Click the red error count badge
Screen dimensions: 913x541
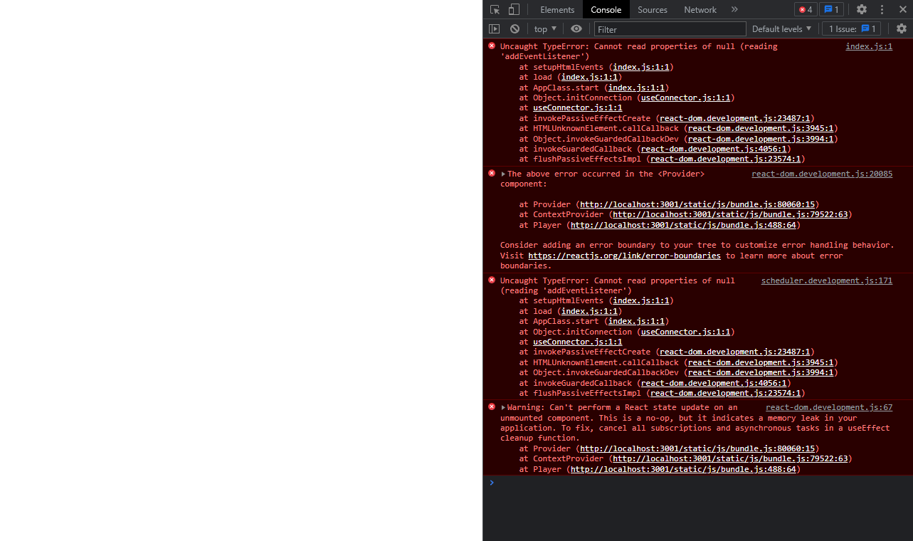805,9
